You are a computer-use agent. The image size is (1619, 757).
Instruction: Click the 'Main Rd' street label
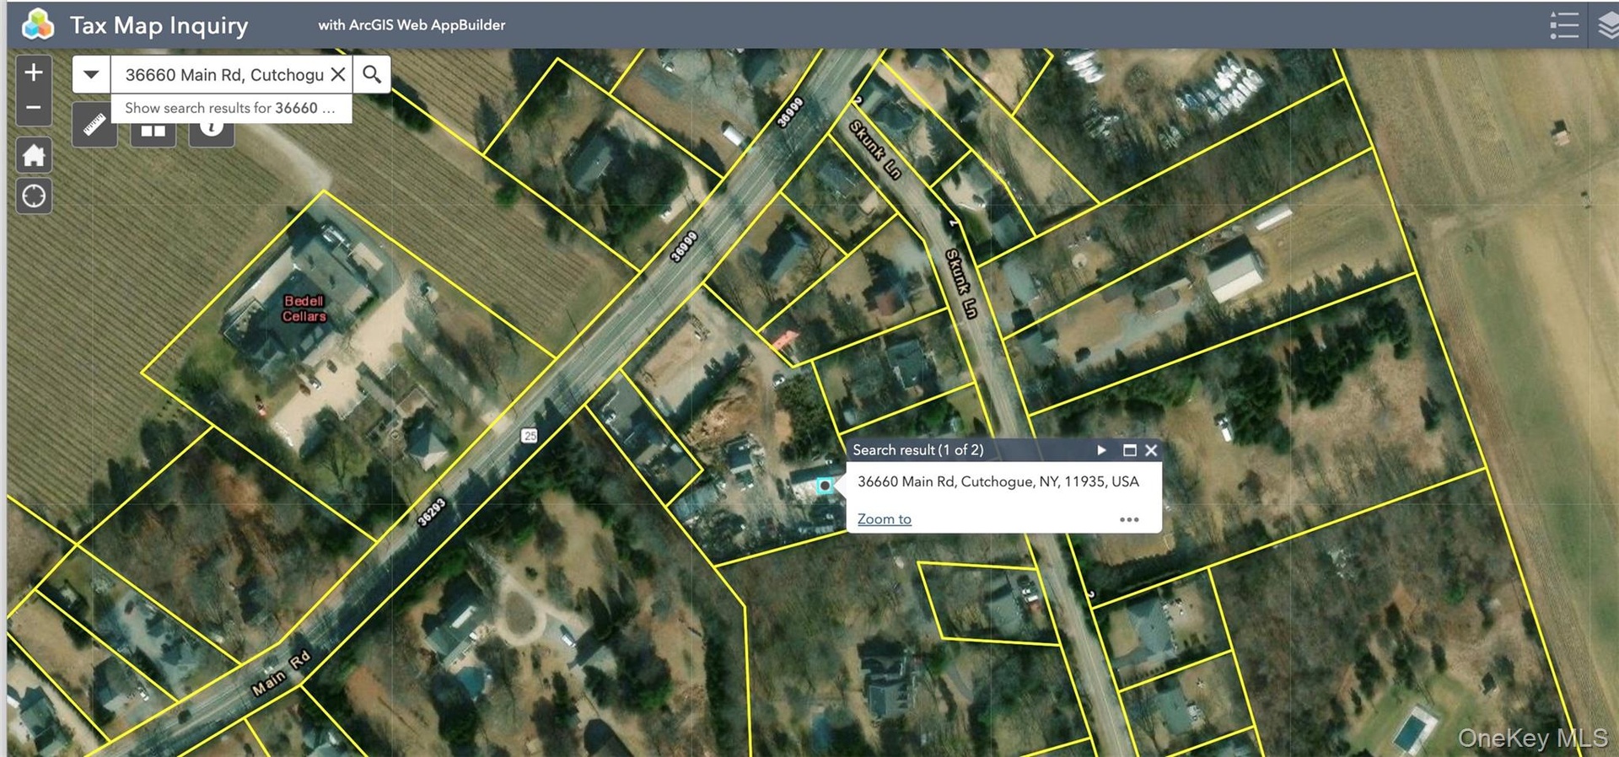[282, 673]
